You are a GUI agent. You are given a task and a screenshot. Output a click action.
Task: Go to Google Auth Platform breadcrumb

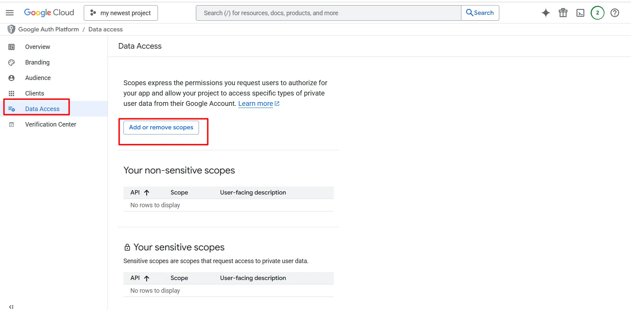pyautogui.click(x=49, y=29)
